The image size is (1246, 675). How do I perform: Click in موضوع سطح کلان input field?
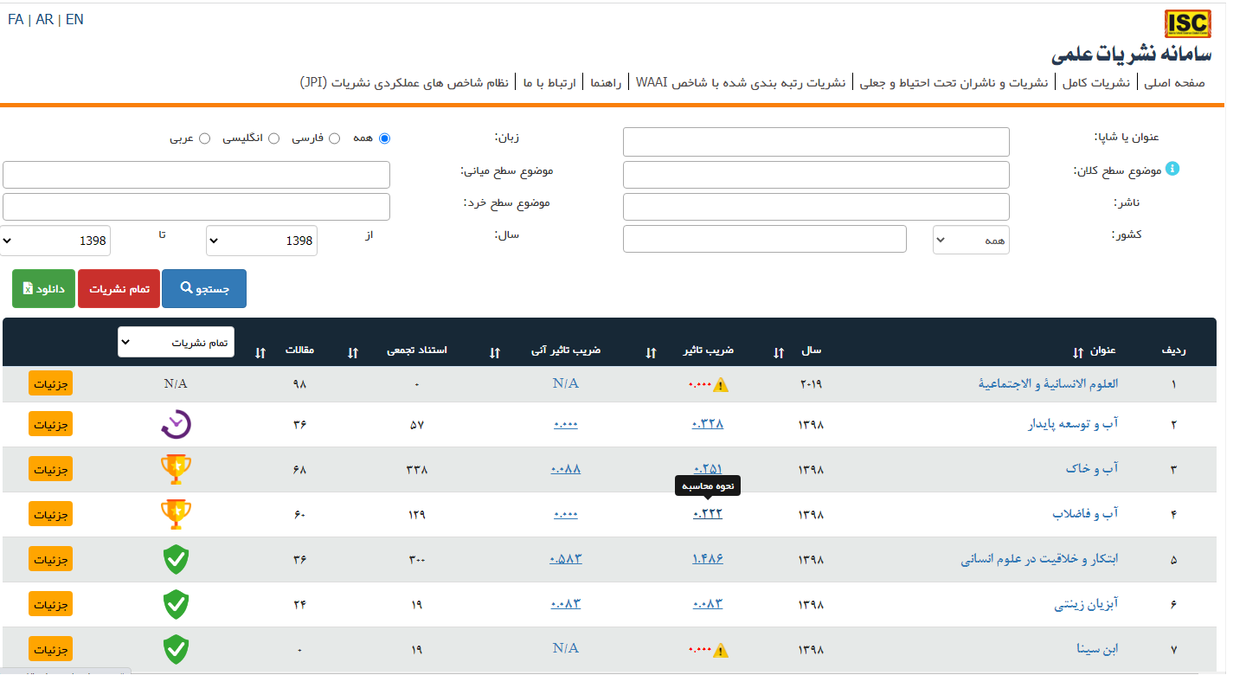click(x=816, y=174)
